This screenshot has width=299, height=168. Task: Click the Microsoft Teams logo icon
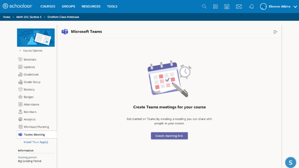pyautogui.click(x=65, y=32)
